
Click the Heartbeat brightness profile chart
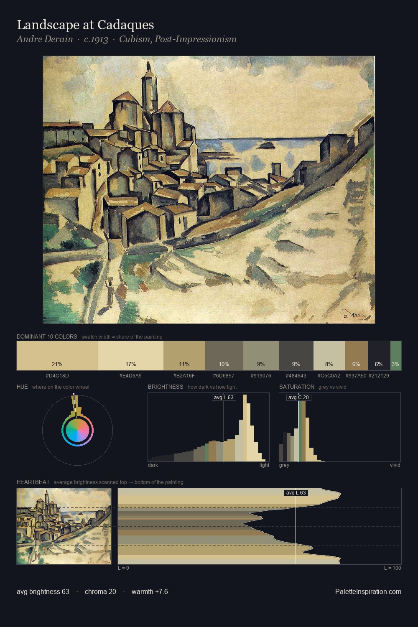point(260,526)
